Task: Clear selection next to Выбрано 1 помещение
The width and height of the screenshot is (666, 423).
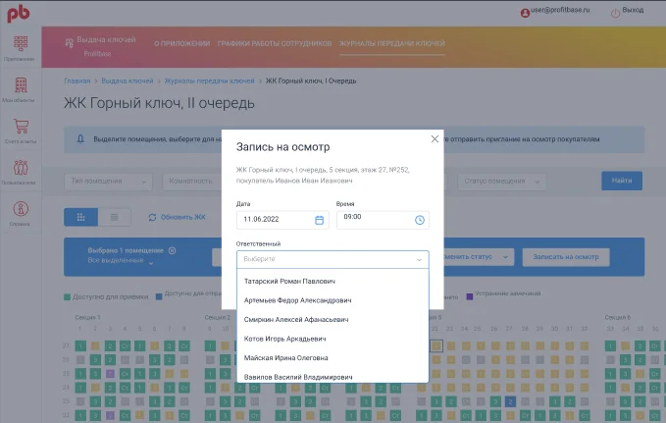Action: (172, 250)
